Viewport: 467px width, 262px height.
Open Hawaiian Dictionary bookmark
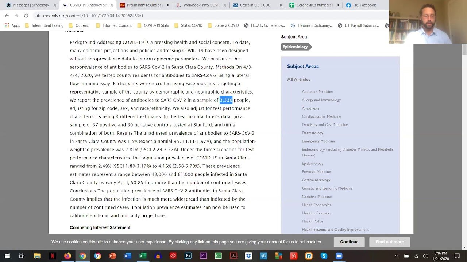pyautogui.click(x=312, y=25)
